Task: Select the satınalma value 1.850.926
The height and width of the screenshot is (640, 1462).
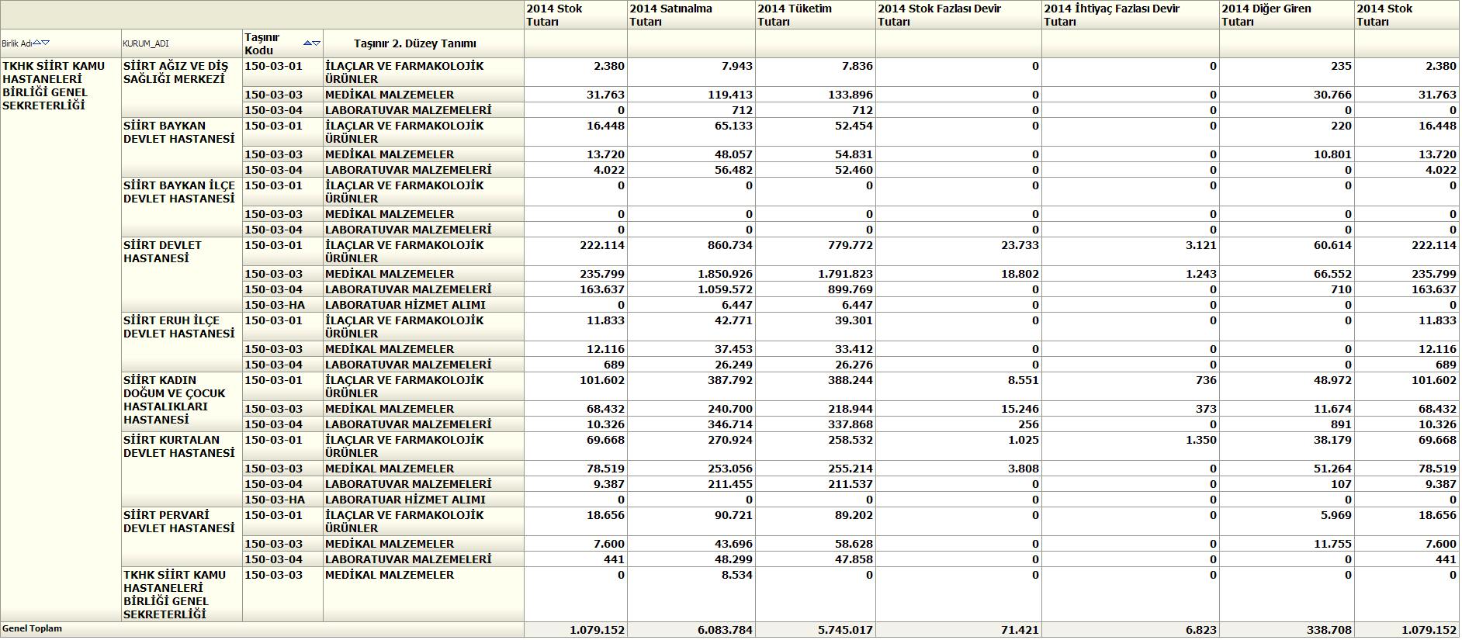Action: pos(725,274)
